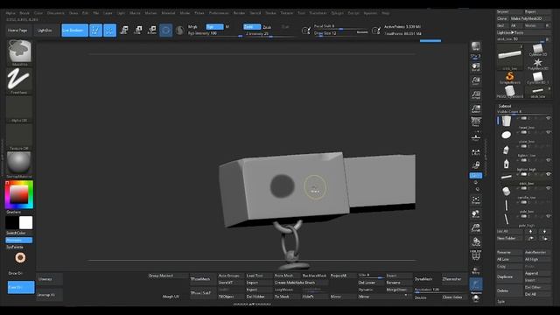Select the white main color swatch
Viewport: 560px width, 315px height.
click(25, 222)
